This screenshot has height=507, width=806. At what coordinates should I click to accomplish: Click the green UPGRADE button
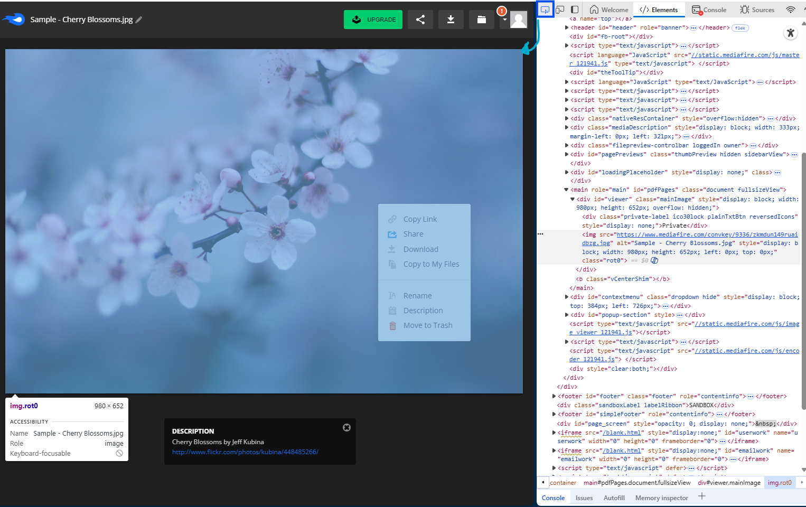(373, 20)
